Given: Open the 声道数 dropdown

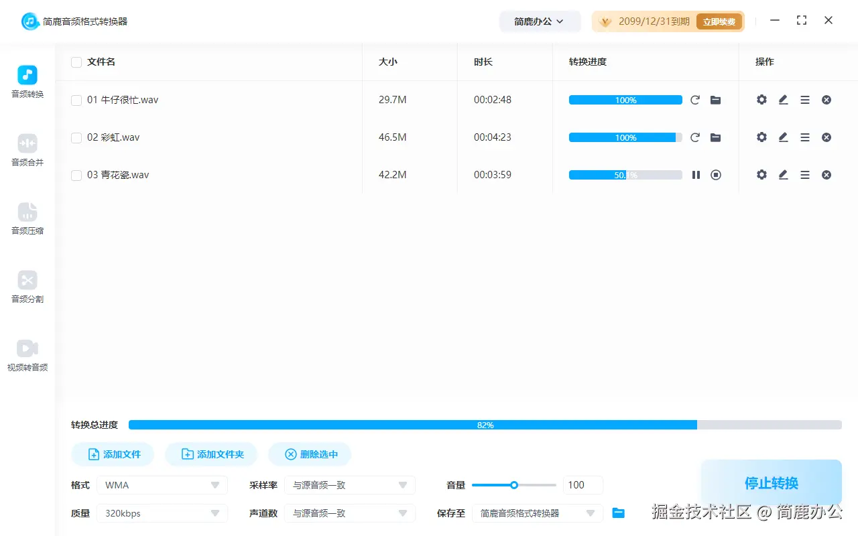Looking at the screenshot, I should [349, 513].
